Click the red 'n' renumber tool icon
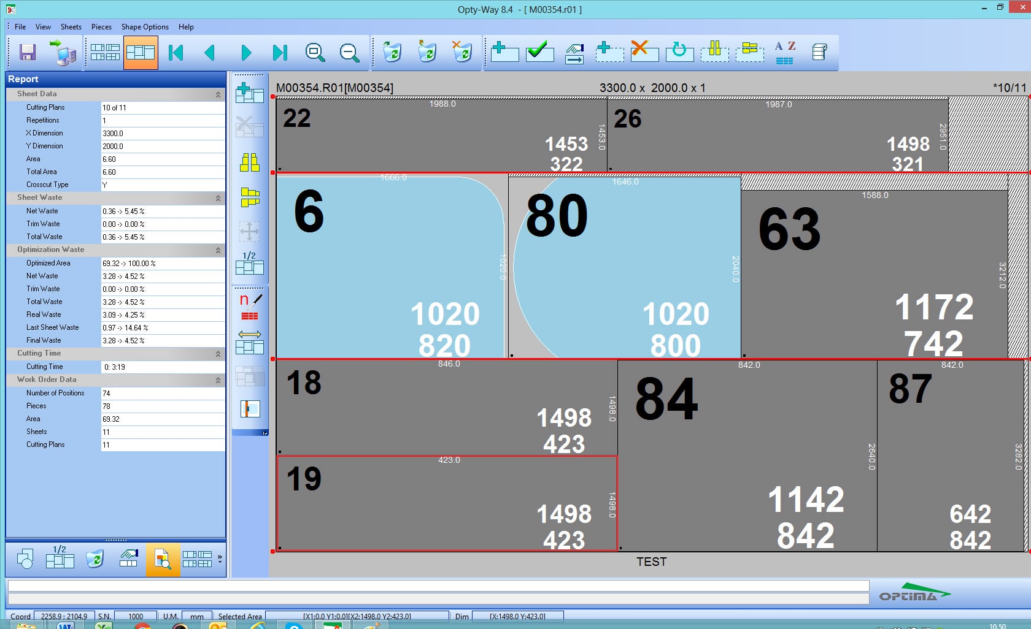The width and height of the screenshot is (1031, 629). (x=250, y=307)
